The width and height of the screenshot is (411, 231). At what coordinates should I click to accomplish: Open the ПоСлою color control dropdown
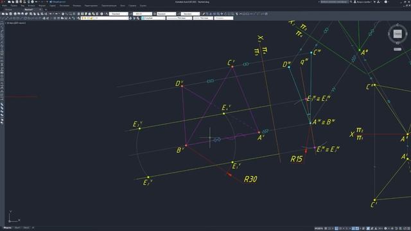[153, 18]
